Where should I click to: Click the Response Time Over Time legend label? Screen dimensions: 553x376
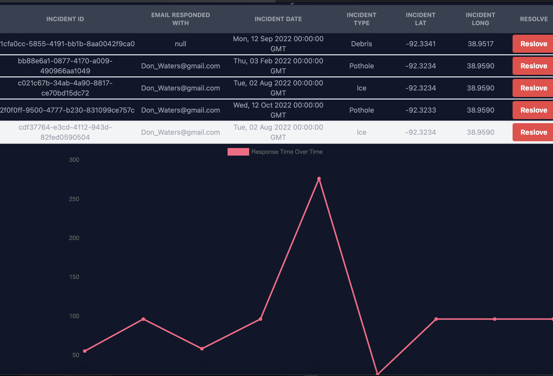pyautogui.click(x=287, y=152)
